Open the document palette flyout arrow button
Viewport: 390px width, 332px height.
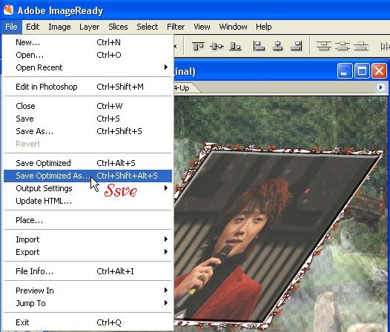380,87
